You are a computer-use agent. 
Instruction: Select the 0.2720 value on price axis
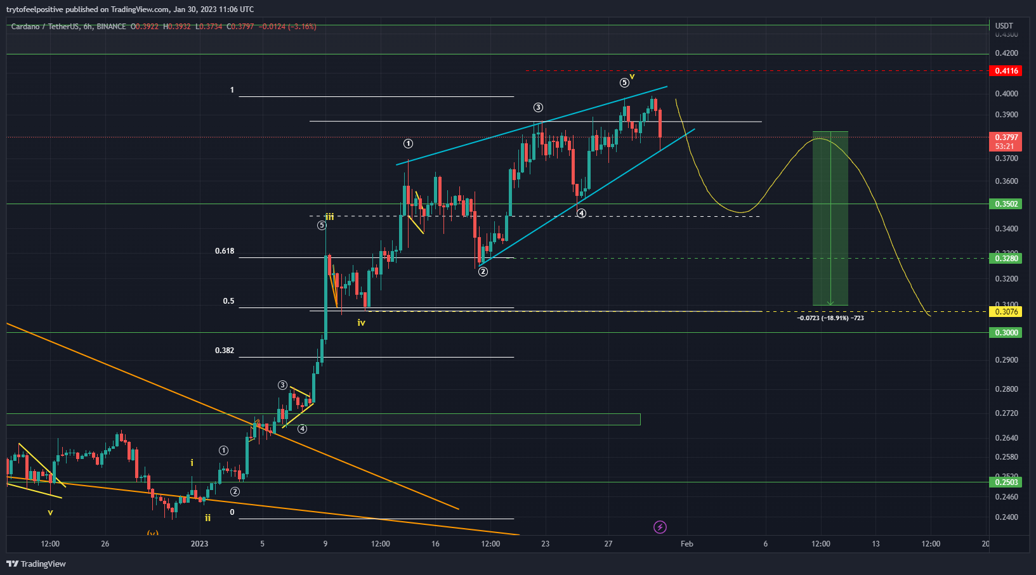[x=1006, y=413]
